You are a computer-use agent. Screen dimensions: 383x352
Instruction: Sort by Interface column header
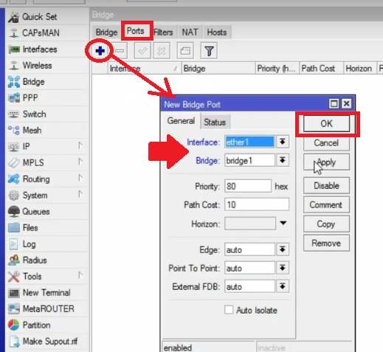tap(145, 69)
